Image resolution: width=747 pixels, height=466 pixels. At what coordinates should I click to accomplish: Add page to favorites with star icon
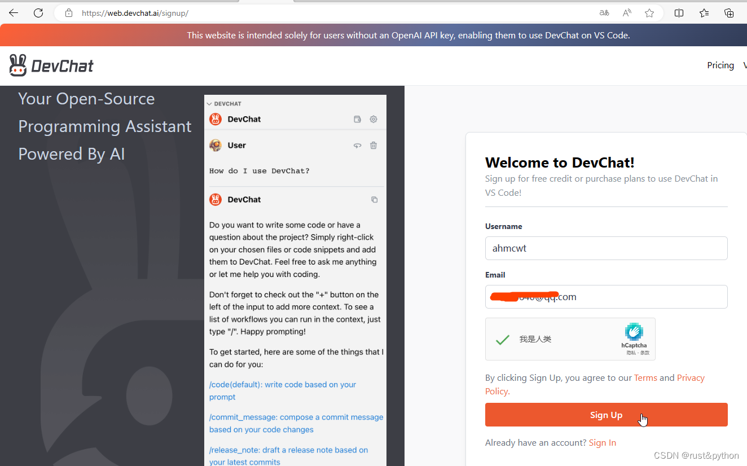click(x=649, y=13)
